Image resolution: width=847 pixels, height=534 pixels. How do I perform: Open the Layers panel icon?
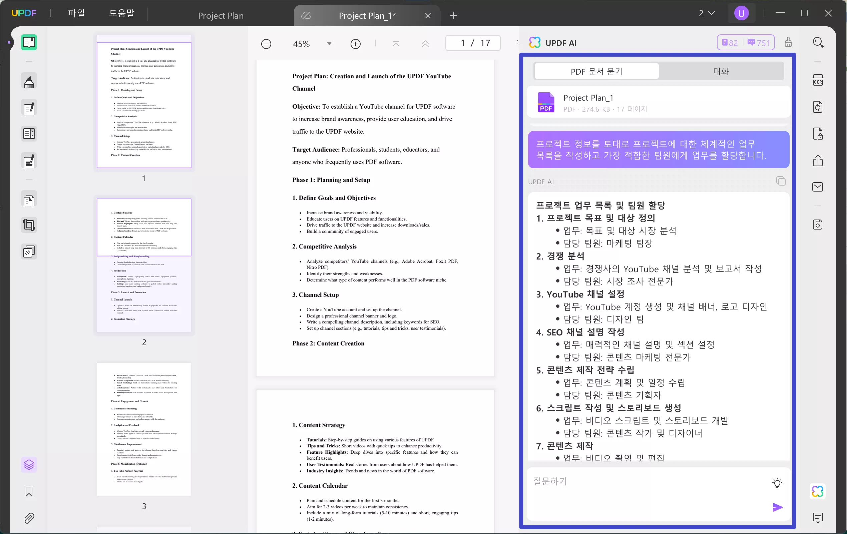pos(29,465)
